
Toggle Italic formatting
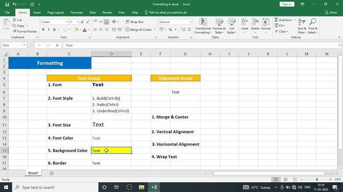click(49, 30)
